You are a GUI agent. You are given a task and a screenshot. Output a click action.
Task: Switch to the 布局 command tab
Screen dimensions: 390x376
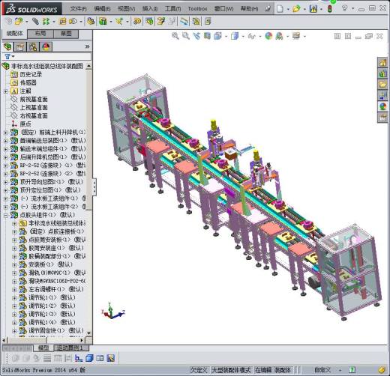tap(40, 34)
